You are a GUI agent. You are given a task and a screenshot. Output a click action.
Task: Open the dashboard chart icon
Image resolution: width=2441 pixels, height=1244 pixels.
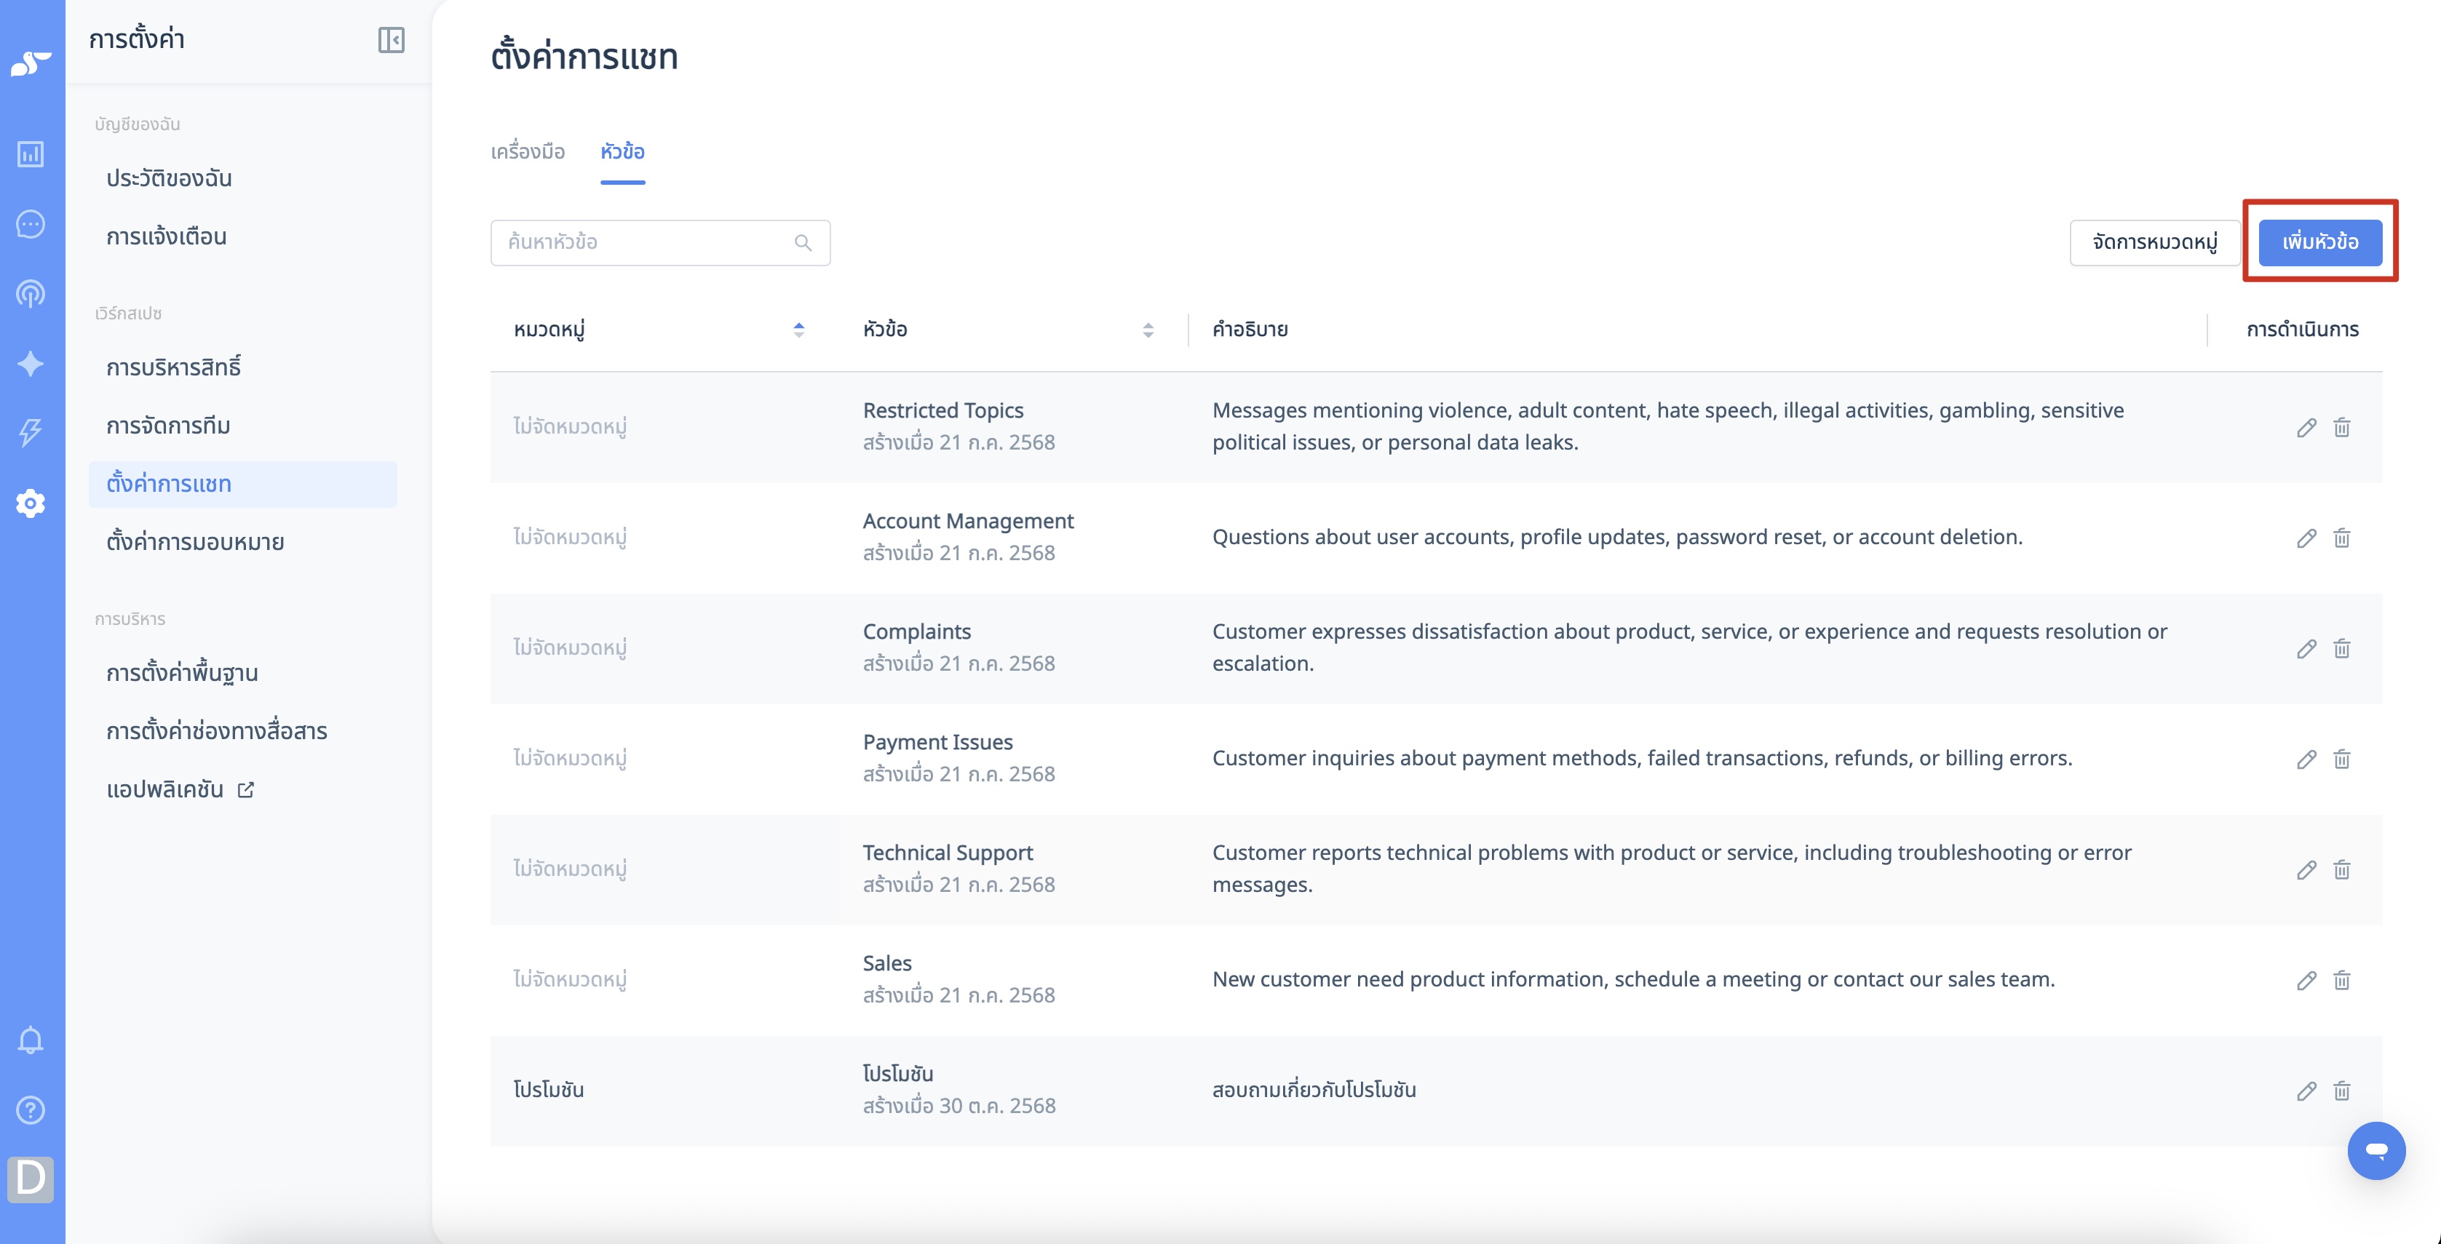pos(31,153)
